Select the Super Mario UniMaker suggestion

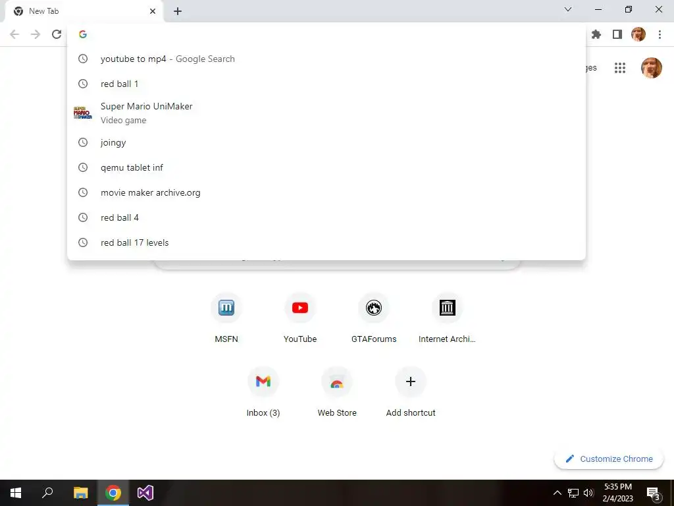click(326, 113)
